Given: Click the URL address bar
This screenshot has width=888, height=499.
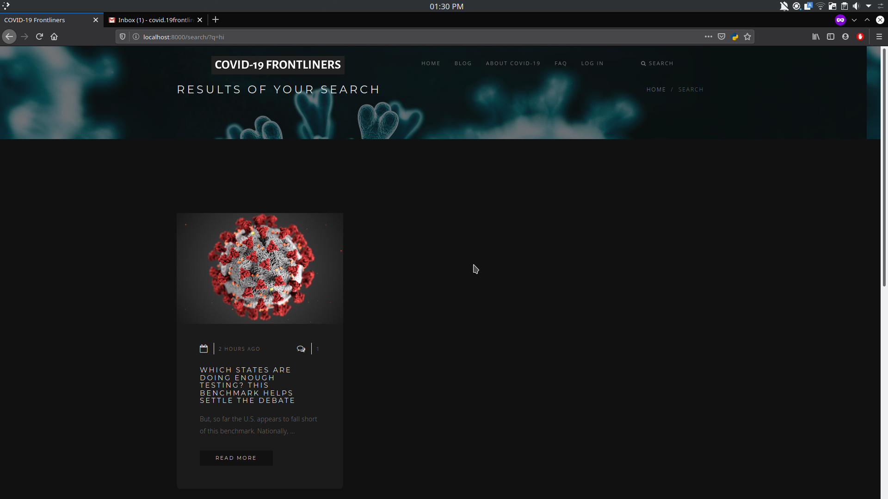Looking at the screenshot, I should (416, 37).
